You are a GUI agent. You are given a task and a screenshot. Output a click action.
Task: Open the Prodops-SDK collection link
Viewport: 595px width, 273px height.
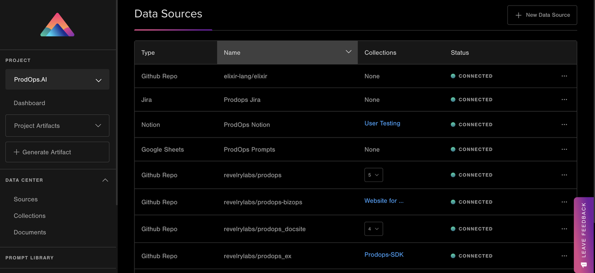(384, 255)
